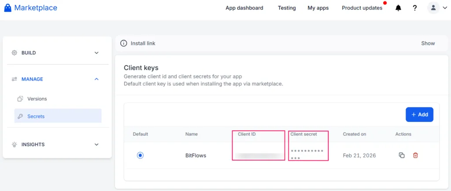Click the user profile avatar

pos(433,8)
